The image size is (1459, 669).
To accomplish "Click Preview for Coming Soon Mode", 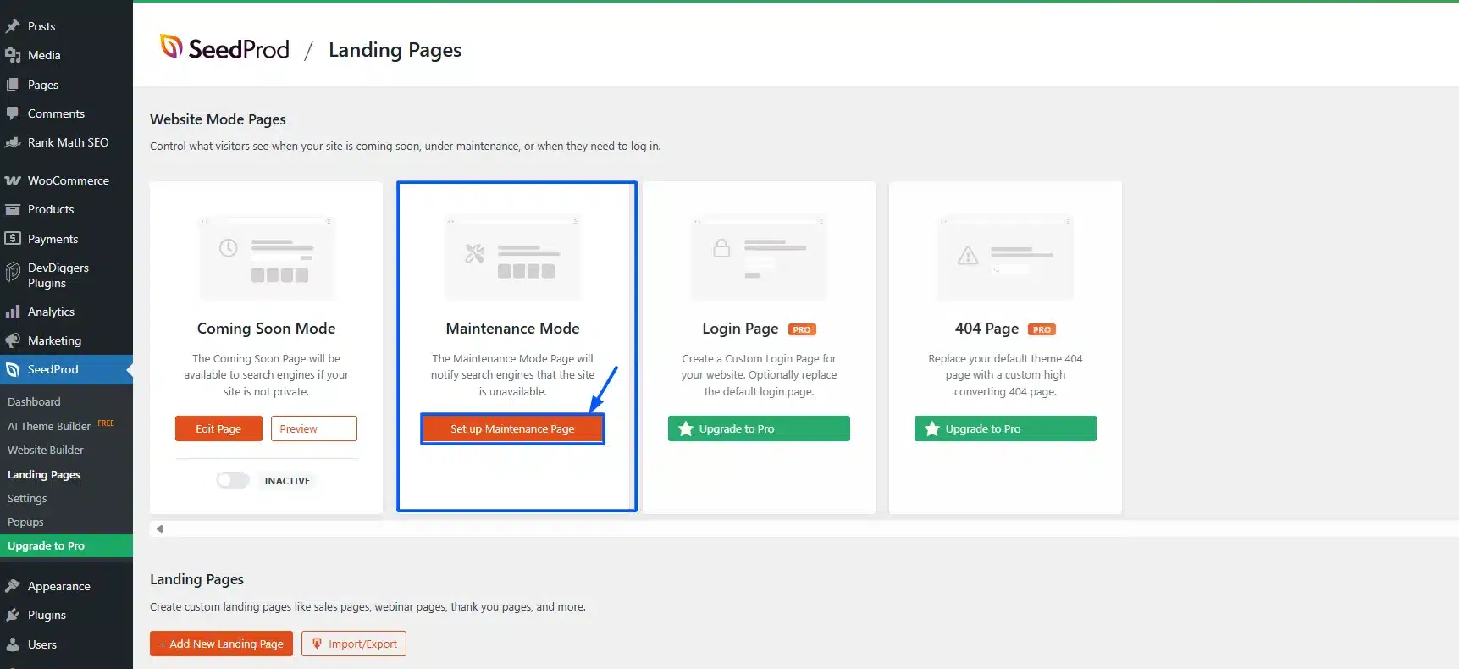I will coord(314,428).
